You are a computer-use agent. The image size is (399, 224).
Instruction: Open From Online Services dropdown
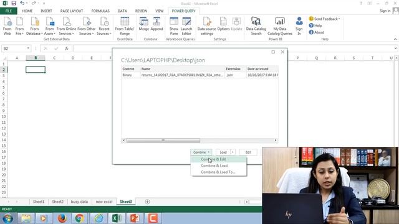(x=66, y=26)
